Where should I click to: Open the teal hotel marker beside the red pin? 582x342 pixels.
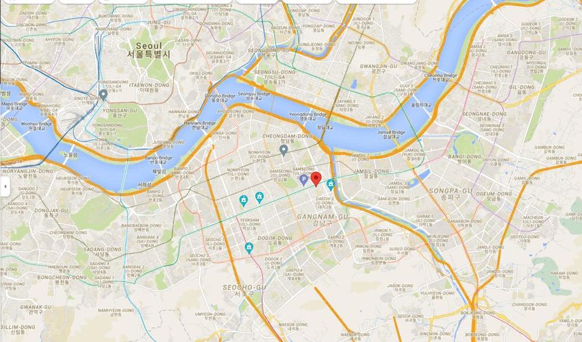tap(330, 184)
